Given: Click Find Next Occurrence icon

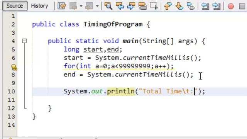Looking at the screenshot, I should (x=131, y=6).
